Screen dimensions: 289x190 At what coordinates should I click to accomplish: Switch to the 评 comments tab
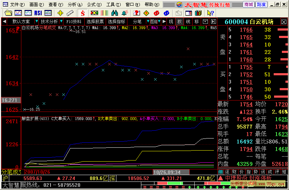pyautogui.click(x=277, y=172)
